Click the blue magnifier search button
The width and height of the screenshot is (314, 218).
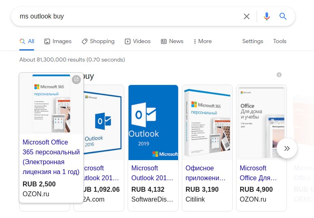coord(283,16)
